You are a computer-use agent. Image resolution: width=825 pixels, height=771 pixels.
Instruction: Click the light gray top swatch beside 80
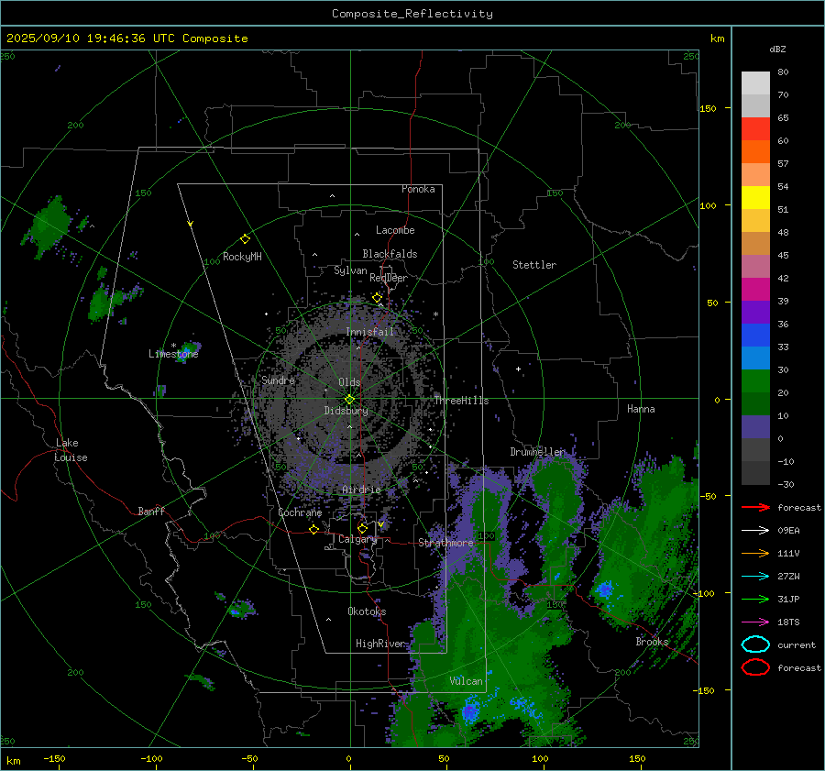coord(755,83)
